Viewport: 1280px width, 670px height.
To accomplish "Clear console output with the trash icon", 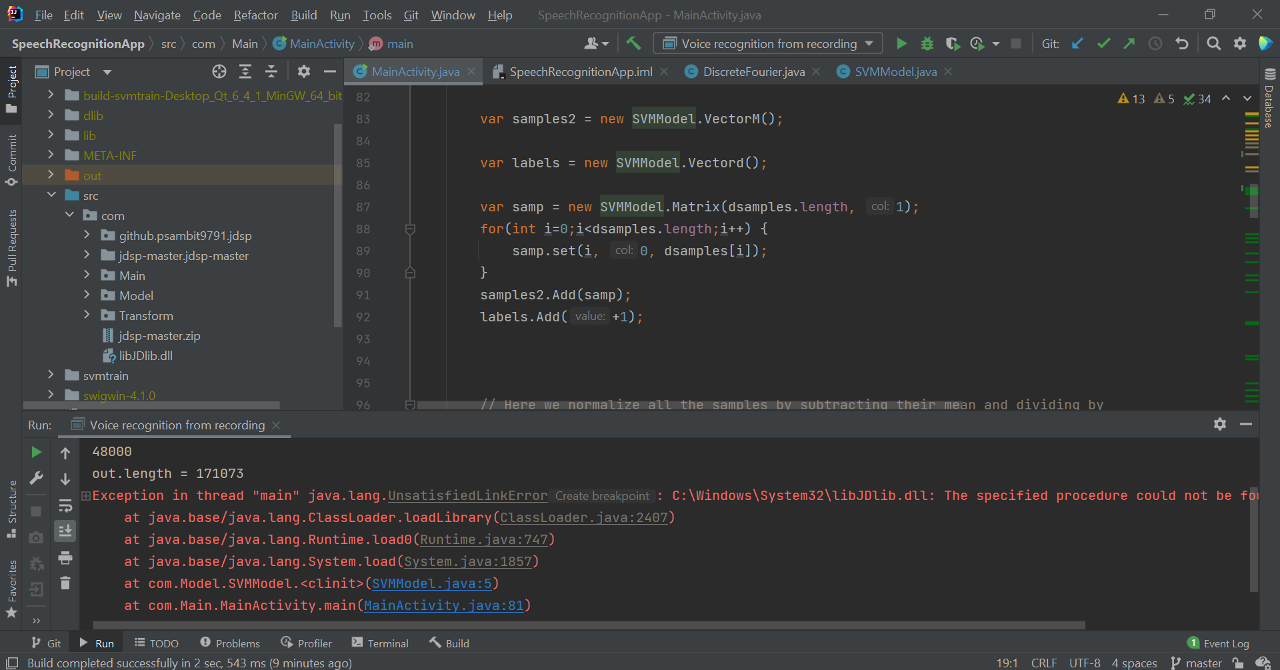I will (x=65, y=583).
